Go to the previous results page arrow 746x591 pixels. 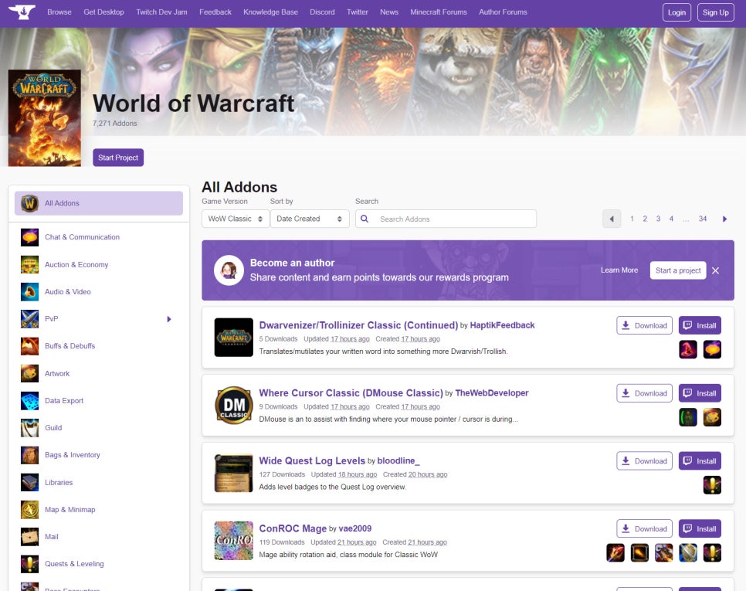[612, 219]
